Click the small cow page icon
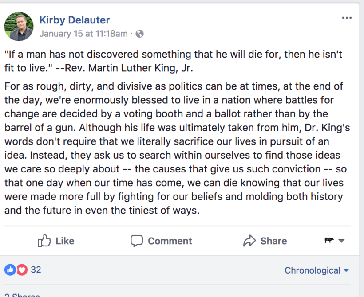This screenshot has height=297, width=364. pyautogui.click(x=329, y=241)
